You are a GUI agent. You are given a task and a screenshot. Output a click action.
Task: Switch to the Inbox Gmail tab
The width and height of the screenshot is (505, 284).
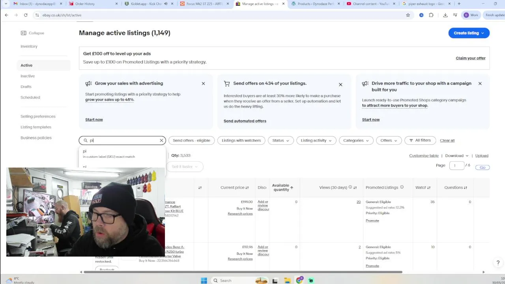click(37, 4)
